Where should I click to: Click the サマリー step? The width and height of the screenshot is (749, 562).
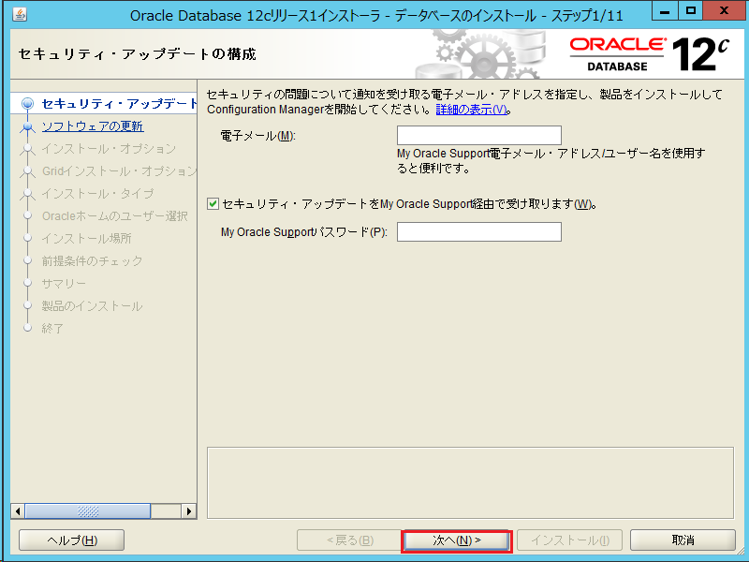coord(64,284)
